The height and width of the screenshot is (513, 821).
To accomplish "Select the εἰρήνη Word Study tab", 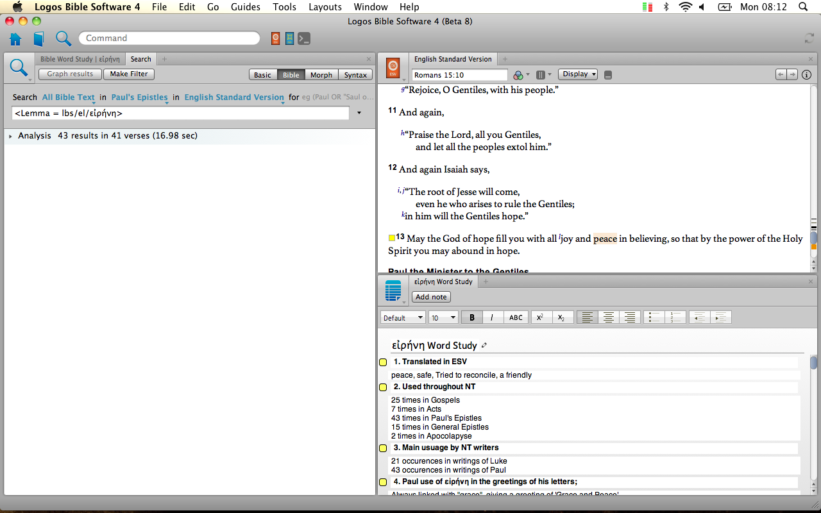I will pyautogui.click(x=443, y=282).
